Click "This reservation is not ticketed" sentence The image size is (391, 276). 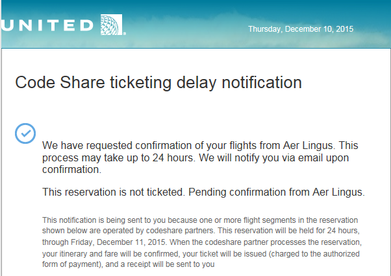pyautogui.click(x=114, y=192)
